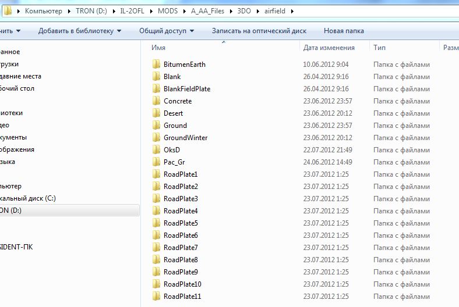Click the BlankFieldPlate folder icon
The height and width of the screenshot is (307, 459).
pyautogui.click(x=156, y=88)
